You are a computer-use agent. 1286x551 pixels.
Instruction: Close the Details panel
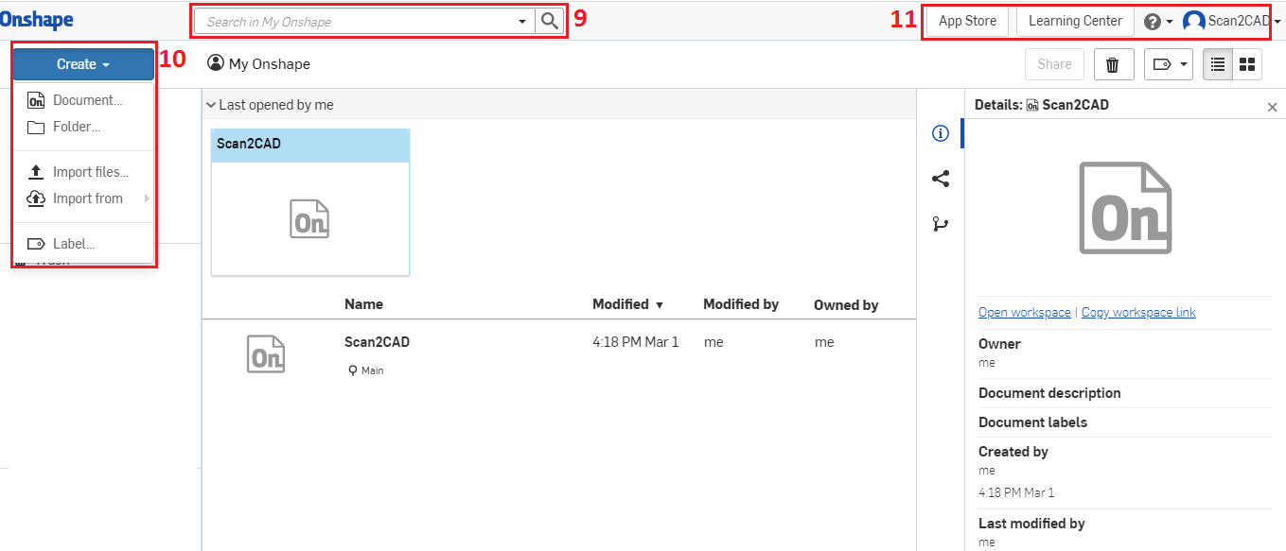pos(1272,107)
